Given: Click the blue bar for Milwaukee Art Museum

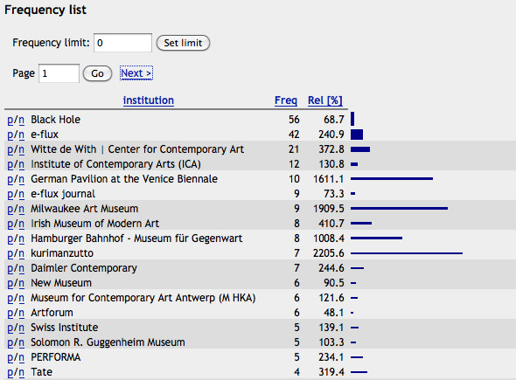Looking at the screenshot, I should pos(399,209).
